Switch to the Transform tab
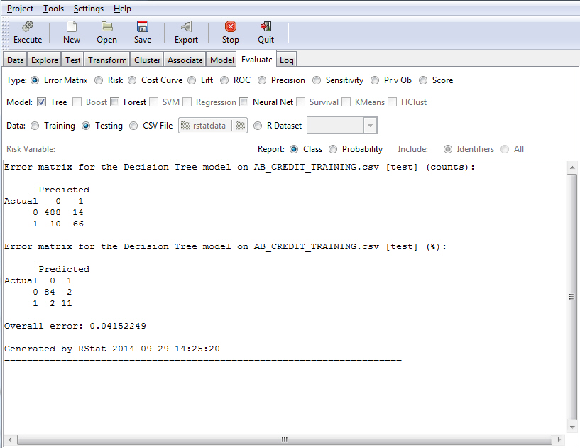This screenshot has height=448, width=580. click(x=107, y=60)
